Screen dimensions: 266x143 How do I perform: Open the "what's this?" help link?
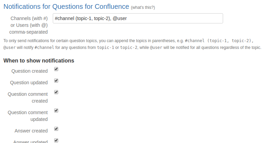[x=143, y=7]
